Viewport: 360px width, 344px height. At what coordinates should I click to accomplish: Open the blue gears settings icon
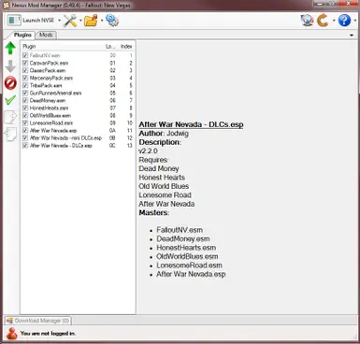pos(112,21)
